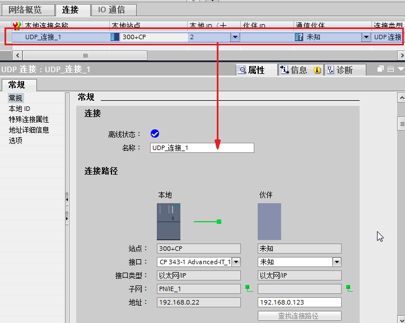Screen dimensions: 405x323
Task: Open the 未知 communication partner dropdown
Action: point(366,37)
